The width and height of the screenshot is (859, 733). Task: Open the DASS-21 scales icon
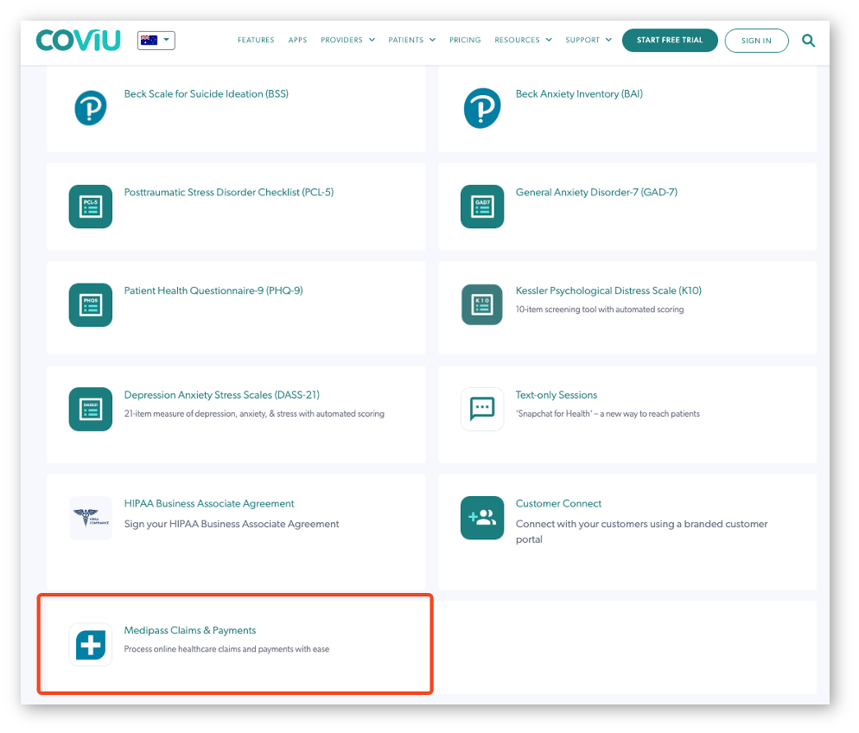coord(90,409)
